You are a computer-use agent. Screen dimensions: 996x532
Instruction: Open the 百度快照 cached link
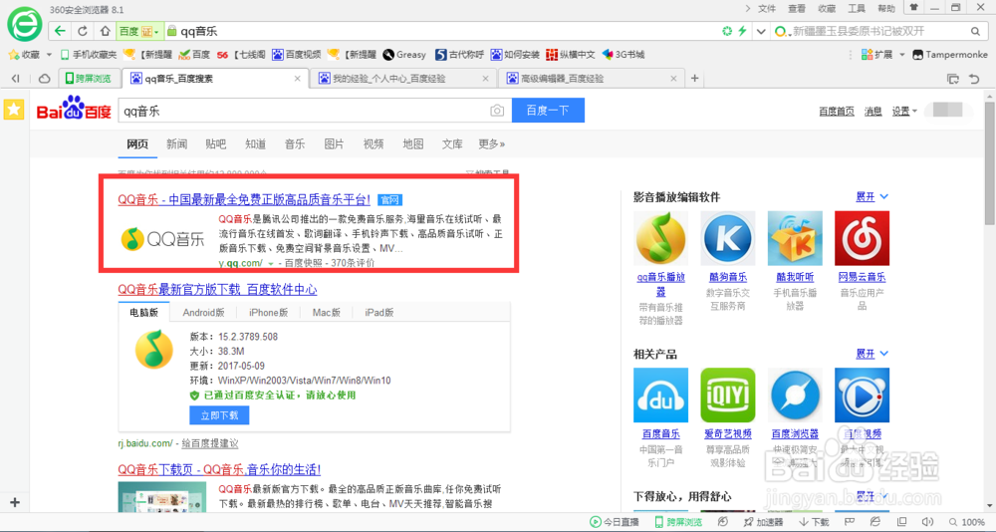coord(303,263)
